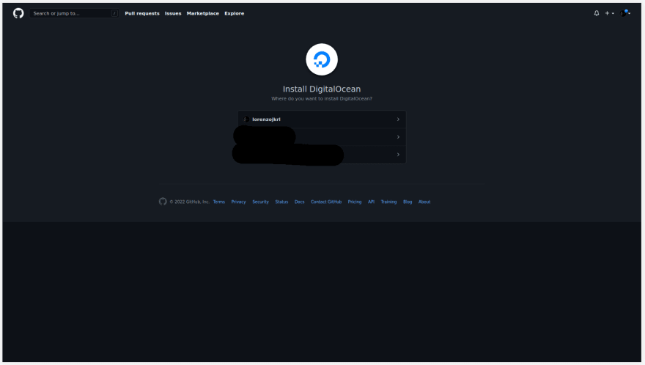Click chevron on the third account row

pyautogui.click(x=398, y=155)
